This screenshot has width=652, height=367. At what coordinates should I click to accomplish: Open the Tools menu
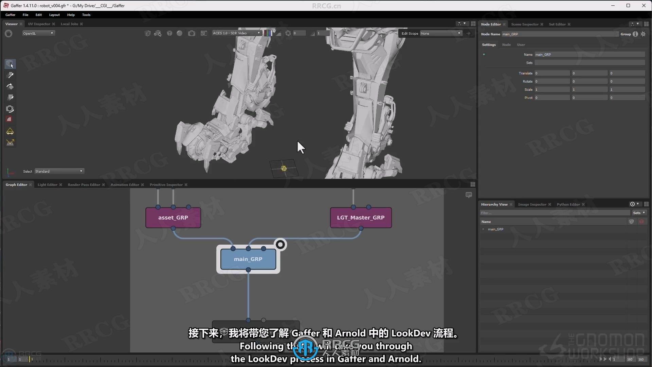[86, 15]
